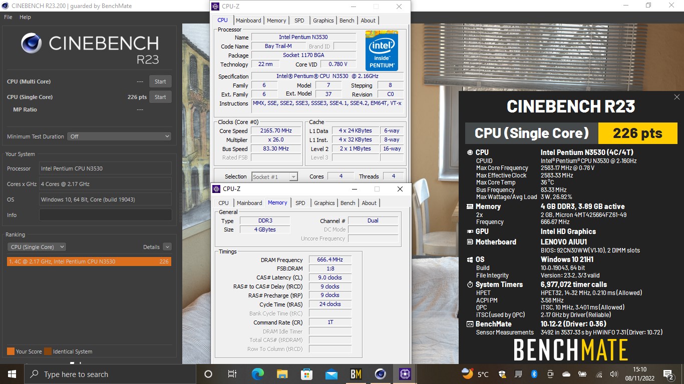Open the notification center icon
The height and width of the screenshot is (384, 684).
pyautogui.click(x=668, y=374)
